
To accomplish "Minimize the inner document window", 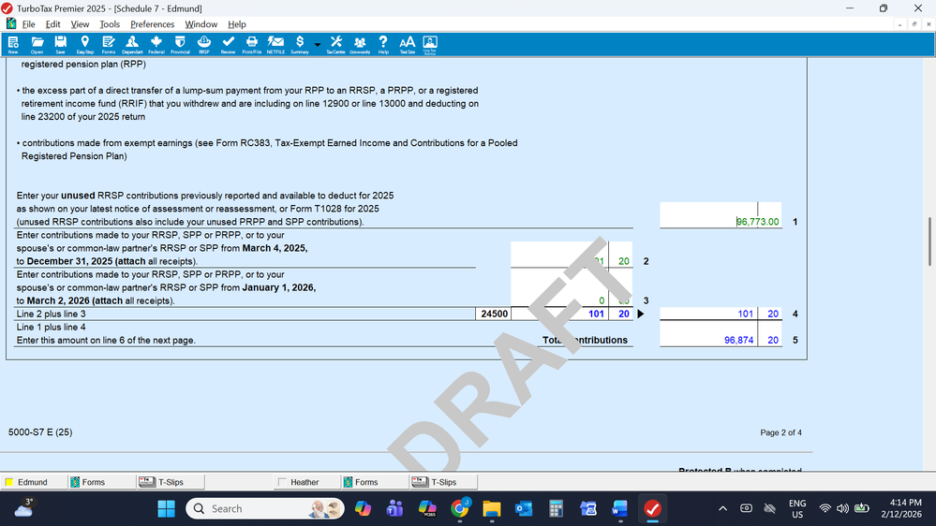I will point(899,24).
